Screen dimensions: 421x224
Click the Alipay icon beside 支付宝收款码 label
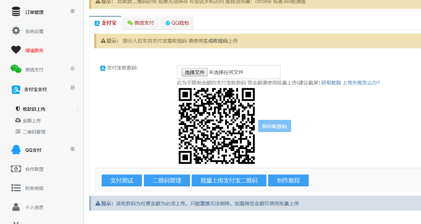[x=103, y=68]
